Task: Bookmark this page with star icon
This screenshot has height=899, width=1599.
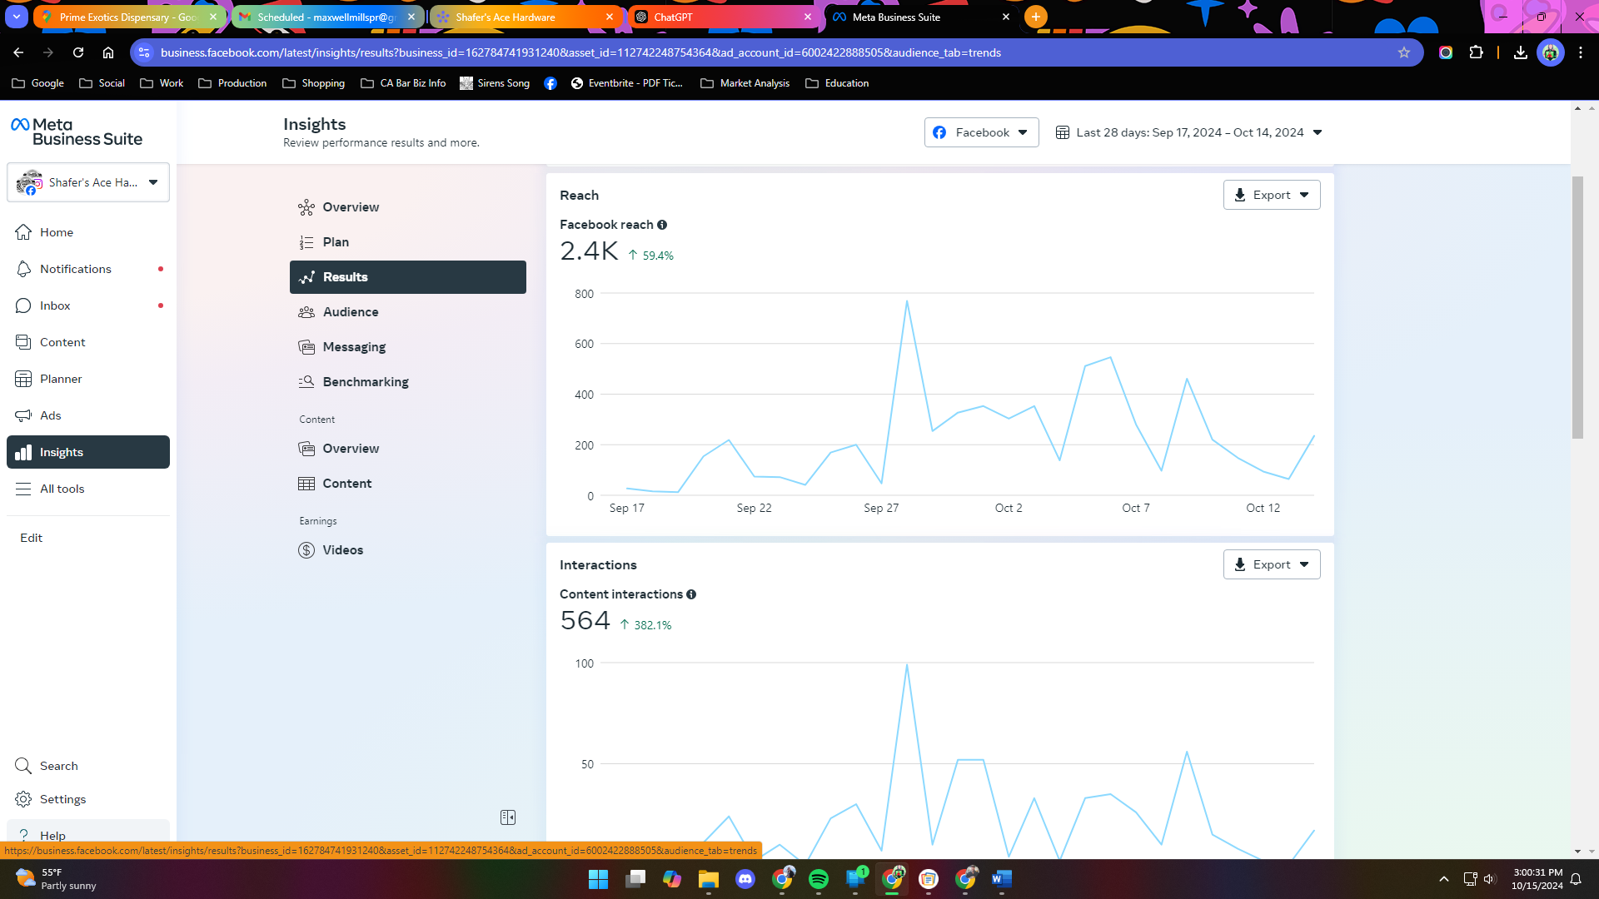Action: point(1404,52)
